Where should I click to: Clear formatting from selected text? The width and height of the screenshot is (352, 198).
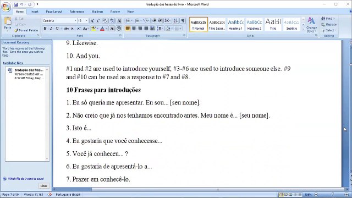pos(105,21)
